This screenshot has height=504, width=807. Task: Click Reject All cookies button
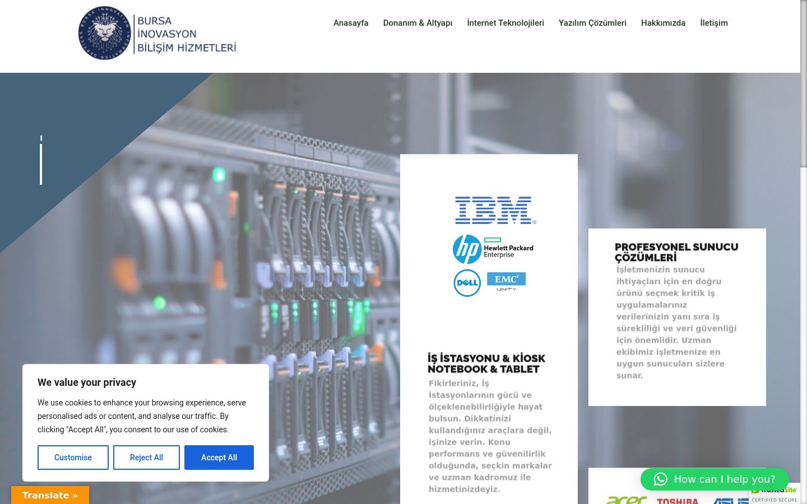coord(146,458)
